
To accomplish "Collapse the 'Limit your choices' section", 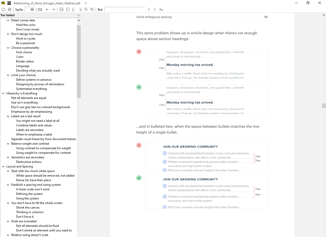I will [x=8, y=75].
